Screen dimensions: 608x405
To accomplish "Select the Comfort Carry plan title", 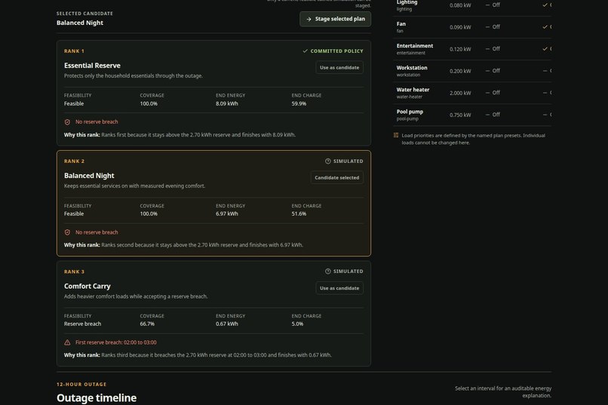I will [88, 286].
